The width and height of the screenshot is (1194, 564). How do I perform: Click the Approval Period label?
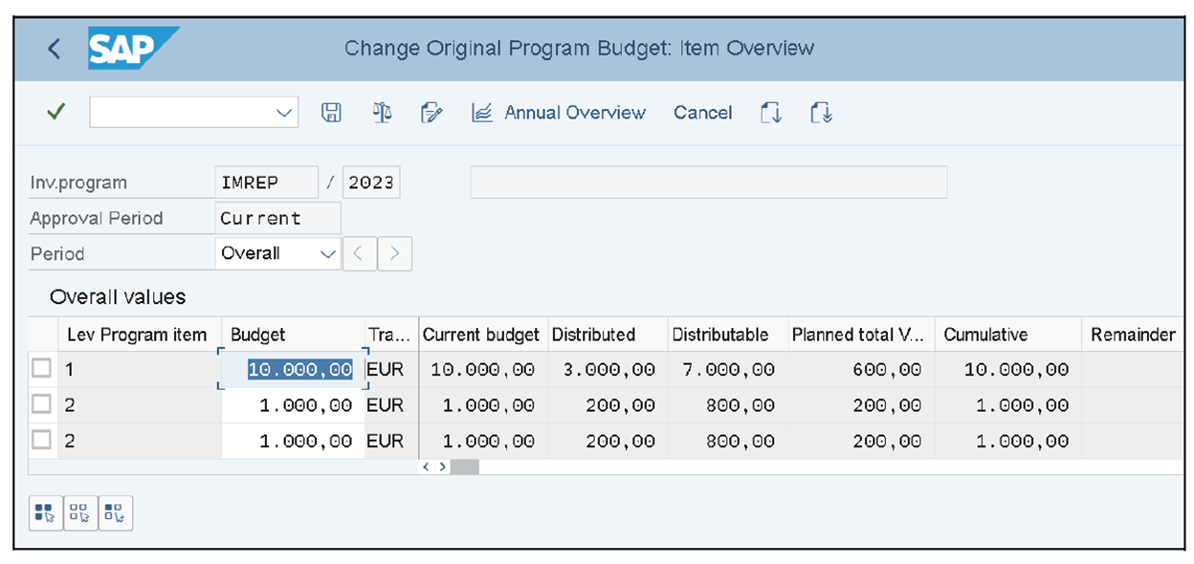click(97, 218)
